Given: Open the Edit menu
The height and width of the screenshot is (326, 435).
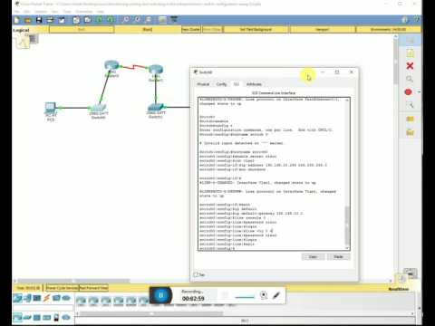Looking at the screenshot, I should coord(27,11).
